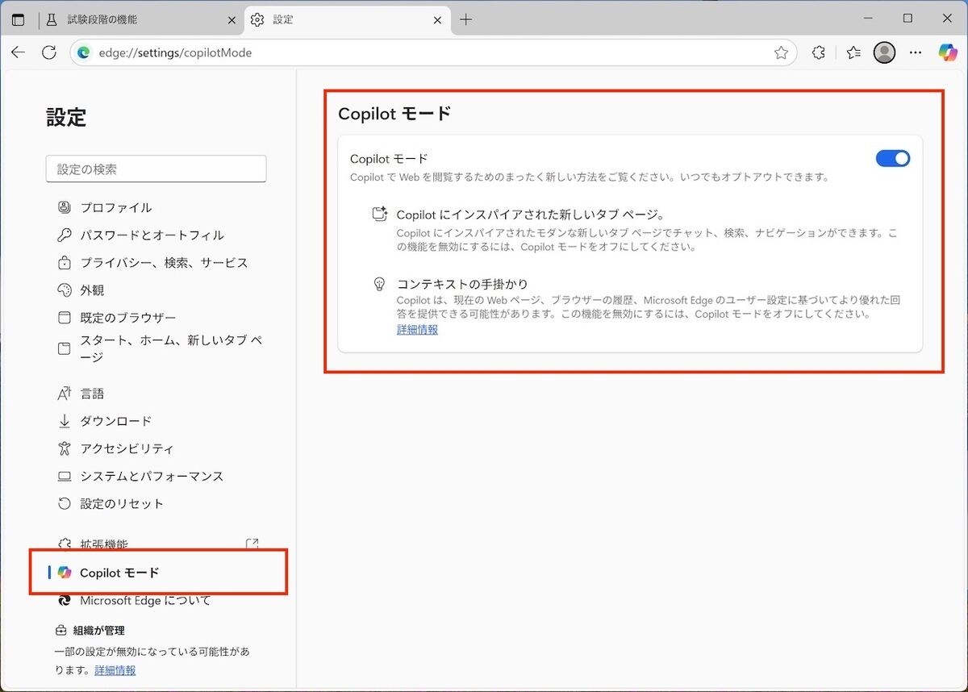Open 詳細情報 link under コンテキストの手掛かり
The image size is (968, 692).
coord(417,329)
